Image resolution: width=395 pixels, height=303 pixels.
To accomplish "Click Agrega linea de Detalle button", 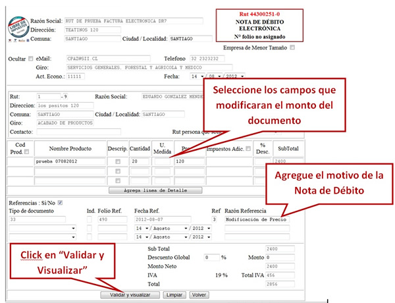I will pyautogui.click(x=155, y=190).
